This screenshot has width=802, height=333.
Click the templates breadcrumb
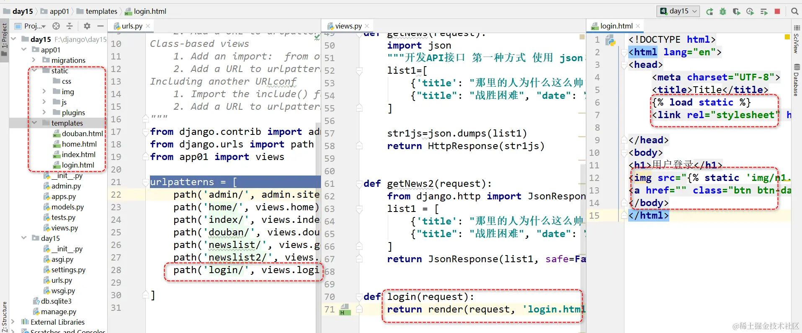97,11
